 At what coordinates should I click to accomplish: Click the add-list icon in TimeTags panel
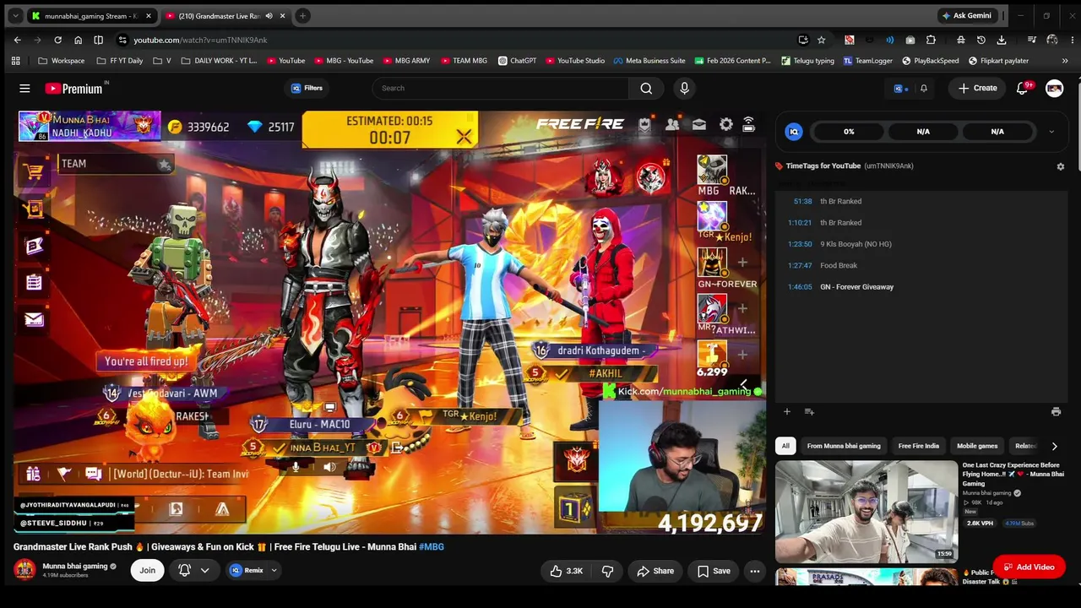pyautogui.click(x=809, y=411)
